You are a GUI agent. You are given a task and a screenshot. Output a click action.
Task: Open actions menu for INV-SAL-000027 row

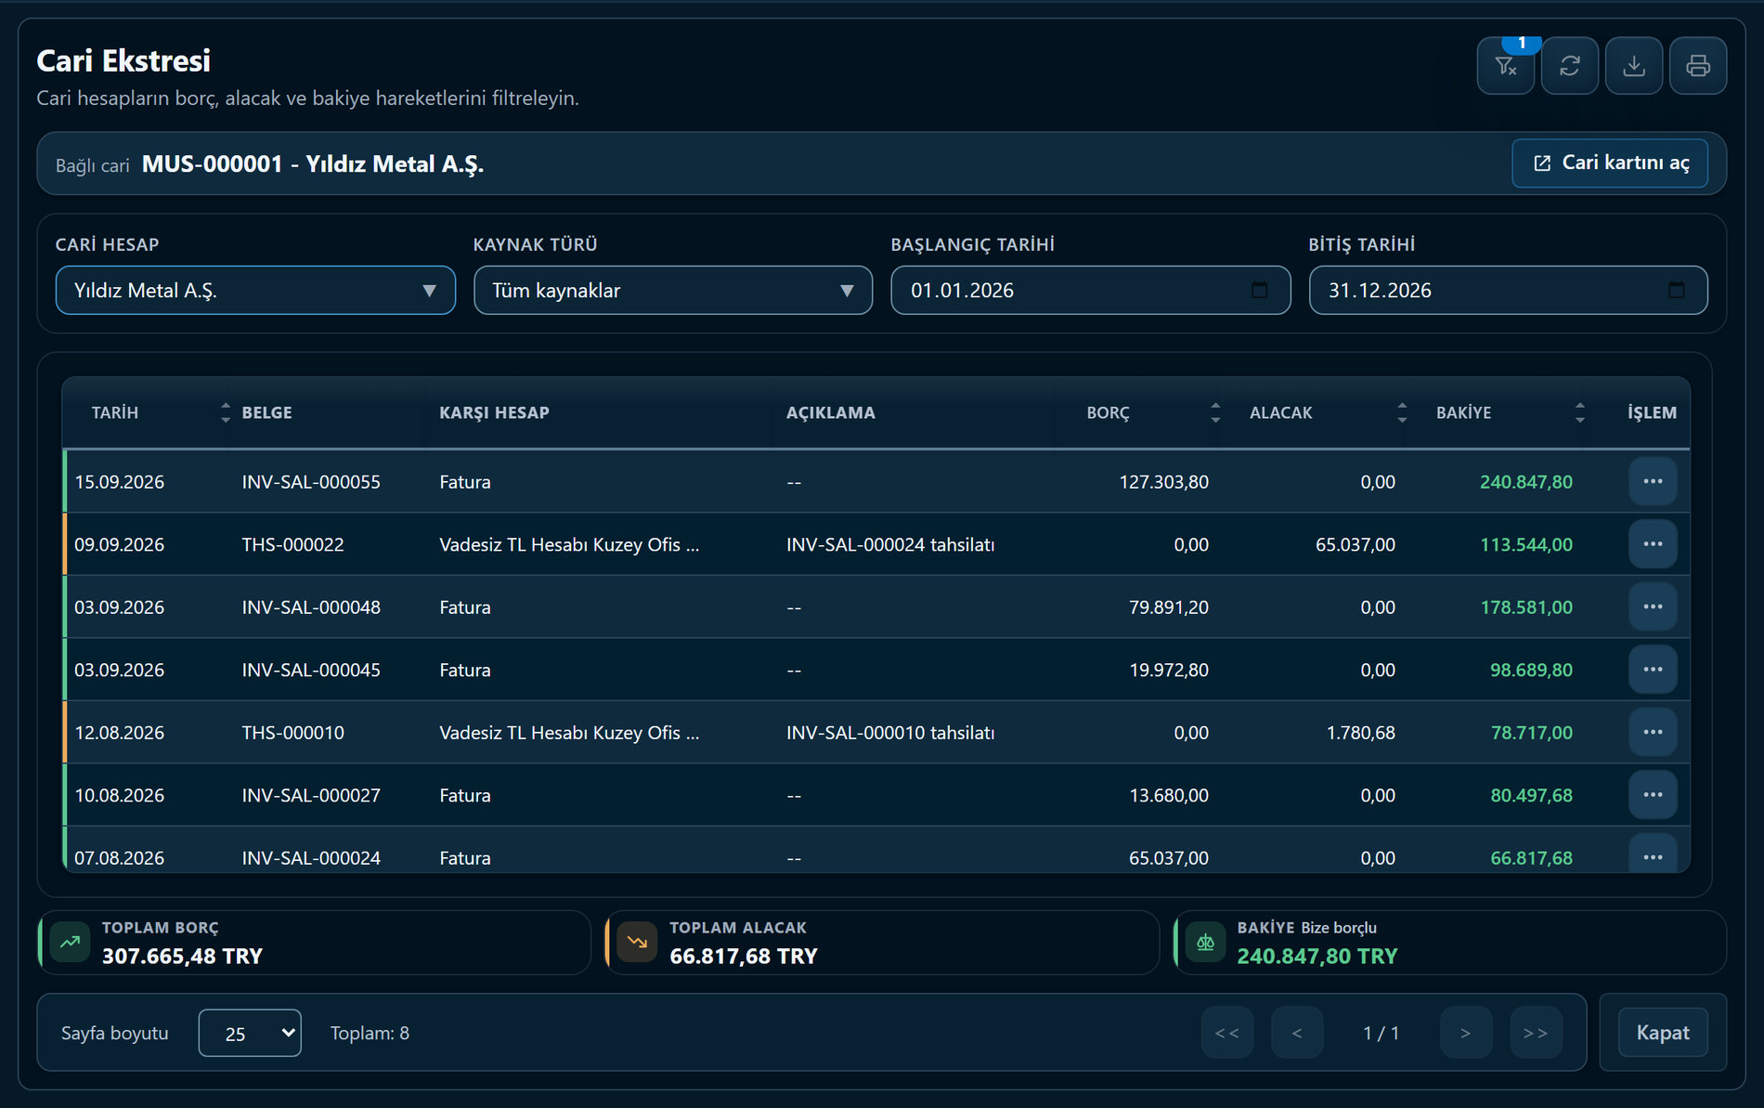pos(1653,795)
